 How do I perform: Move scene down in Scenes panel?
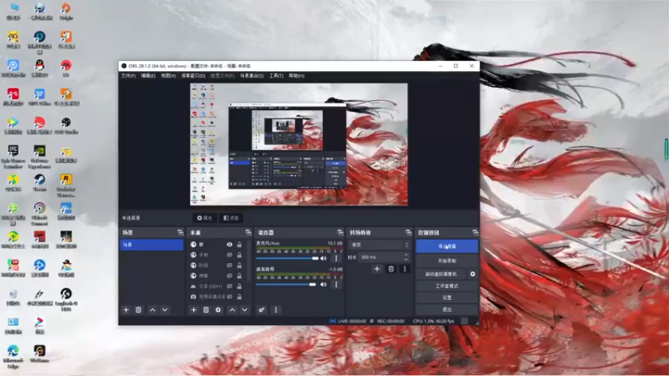click(165, 310)
